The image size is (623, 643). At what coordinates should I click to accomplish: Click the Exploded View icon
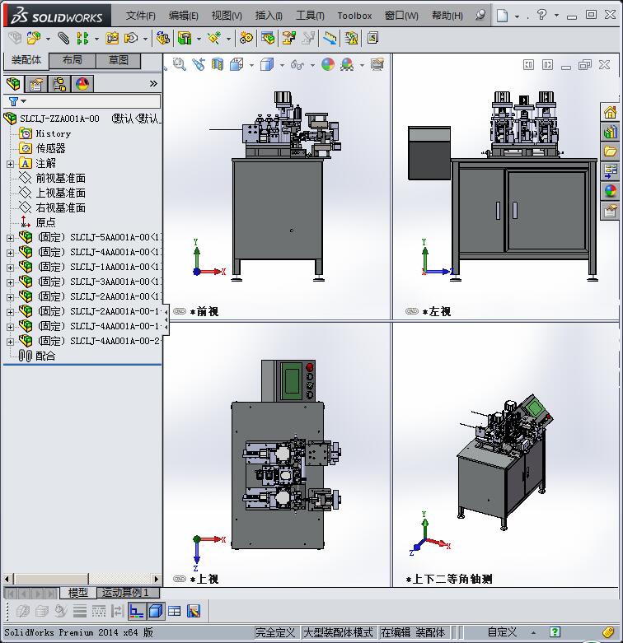click(289, 39)
